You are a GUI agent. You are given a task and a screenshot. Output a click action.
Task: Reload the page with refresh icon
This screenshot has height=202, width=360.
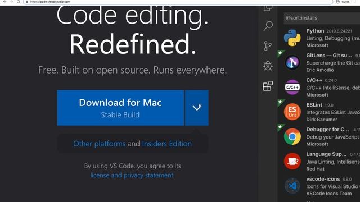[19, 2]
